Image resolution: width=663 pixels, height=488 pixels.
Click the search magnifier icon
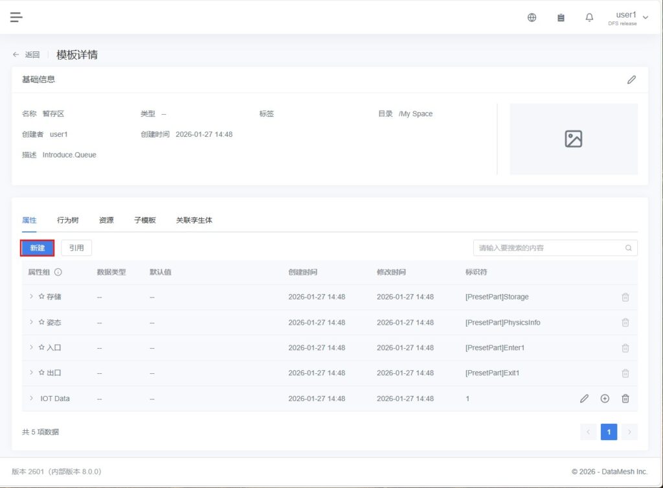tap(628, 248)
